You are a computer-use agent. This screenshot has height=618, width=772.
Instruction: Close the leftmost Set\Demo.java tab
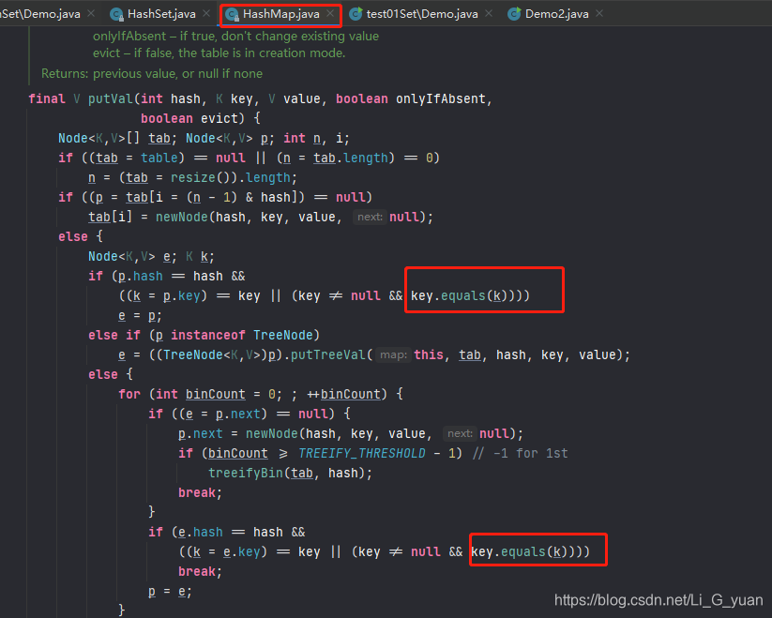[x=91, y=14]
